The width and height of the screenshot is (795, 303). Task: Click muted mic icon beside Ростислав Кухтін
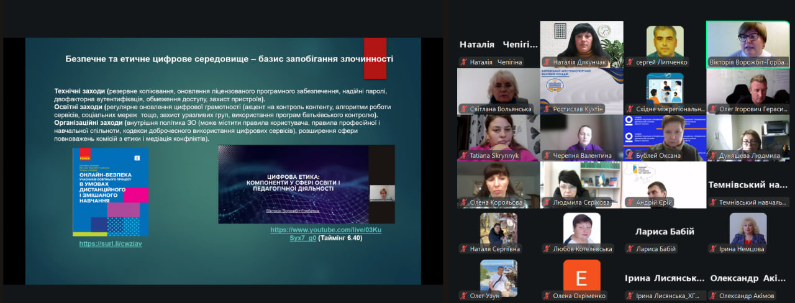(x=547, y=109)
